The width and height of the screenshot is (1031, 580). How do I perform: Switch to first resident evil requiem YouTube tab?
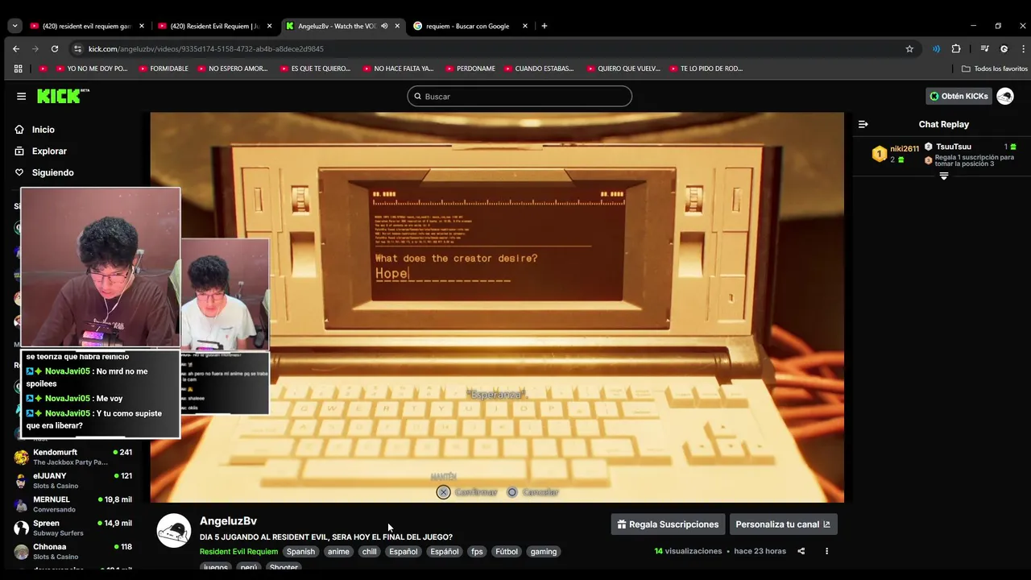pyautogui.click(x=86, y=26)
